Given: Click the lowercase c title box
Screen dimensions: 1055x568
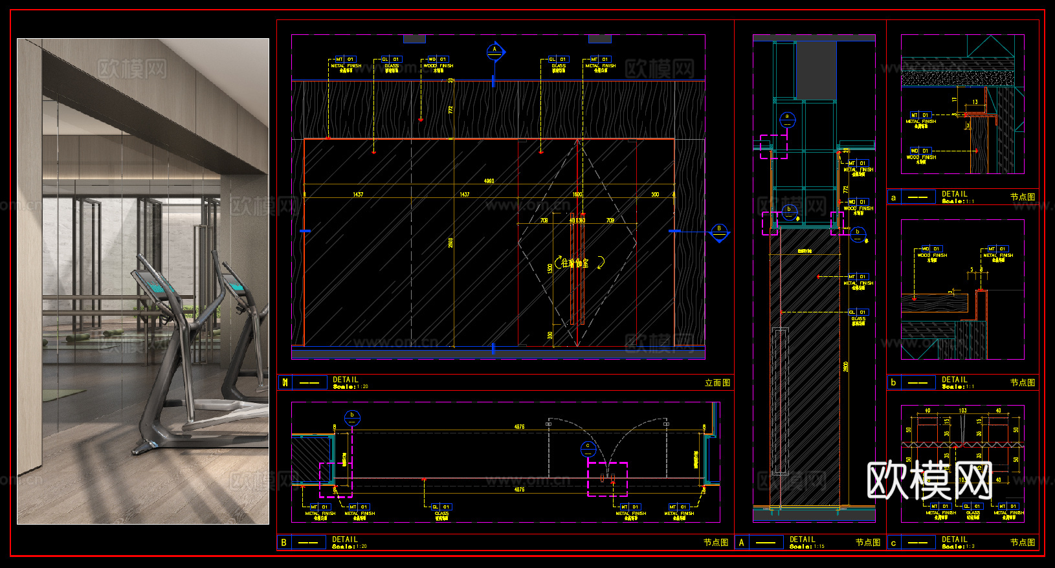Looking at the screenshot, I should coord(894,543).
